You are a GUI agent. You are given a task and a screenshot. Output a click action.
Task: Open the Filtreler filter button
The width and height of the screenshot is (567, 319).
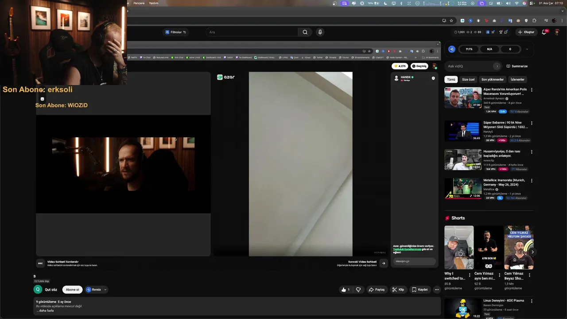click(x=176, y=32)
